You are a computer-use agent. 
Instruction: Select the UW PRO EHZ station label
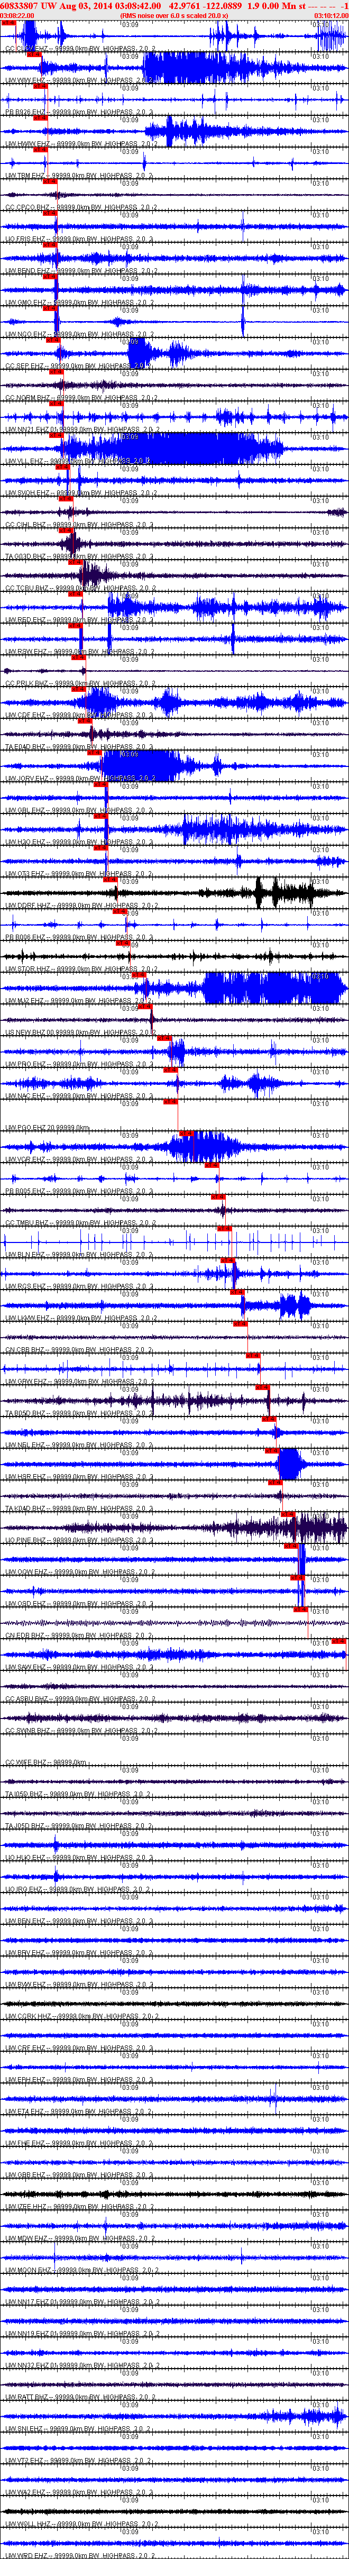(79, 1066)
